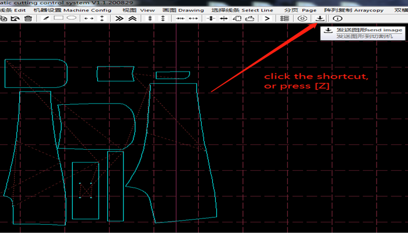Select the rectangle shape tool
408x233 pixels.
(x=58, y=19)
